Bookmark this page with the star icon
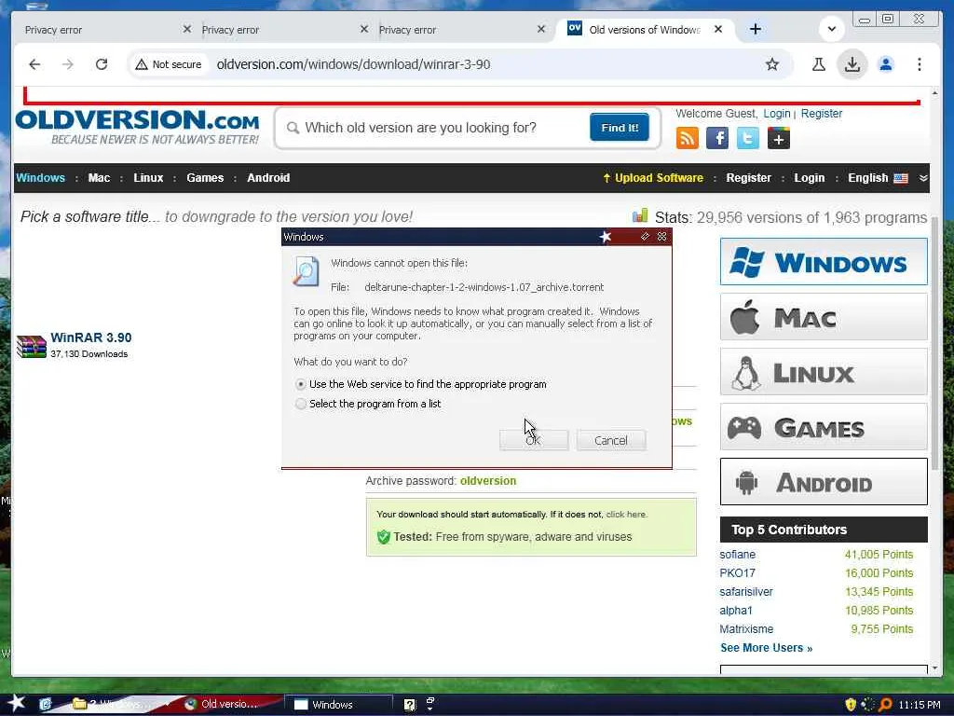The image size is (954, 716). [772, 64]
